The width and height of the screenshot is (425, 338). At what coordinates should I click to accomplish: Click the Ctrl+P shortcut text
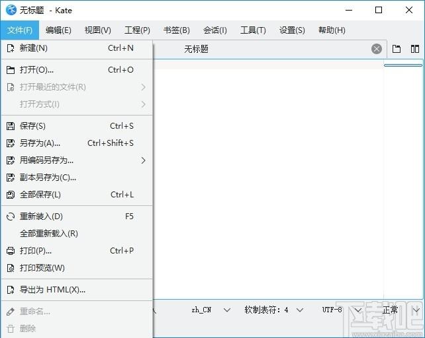point(122,251)
